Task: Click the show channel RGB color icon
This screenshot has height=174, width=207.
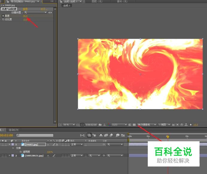Action: point(109,124)
